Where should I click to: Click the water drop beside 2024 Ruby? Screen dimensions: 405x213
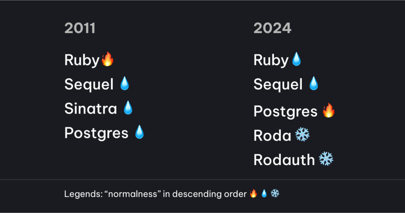[x=296, y=59]
